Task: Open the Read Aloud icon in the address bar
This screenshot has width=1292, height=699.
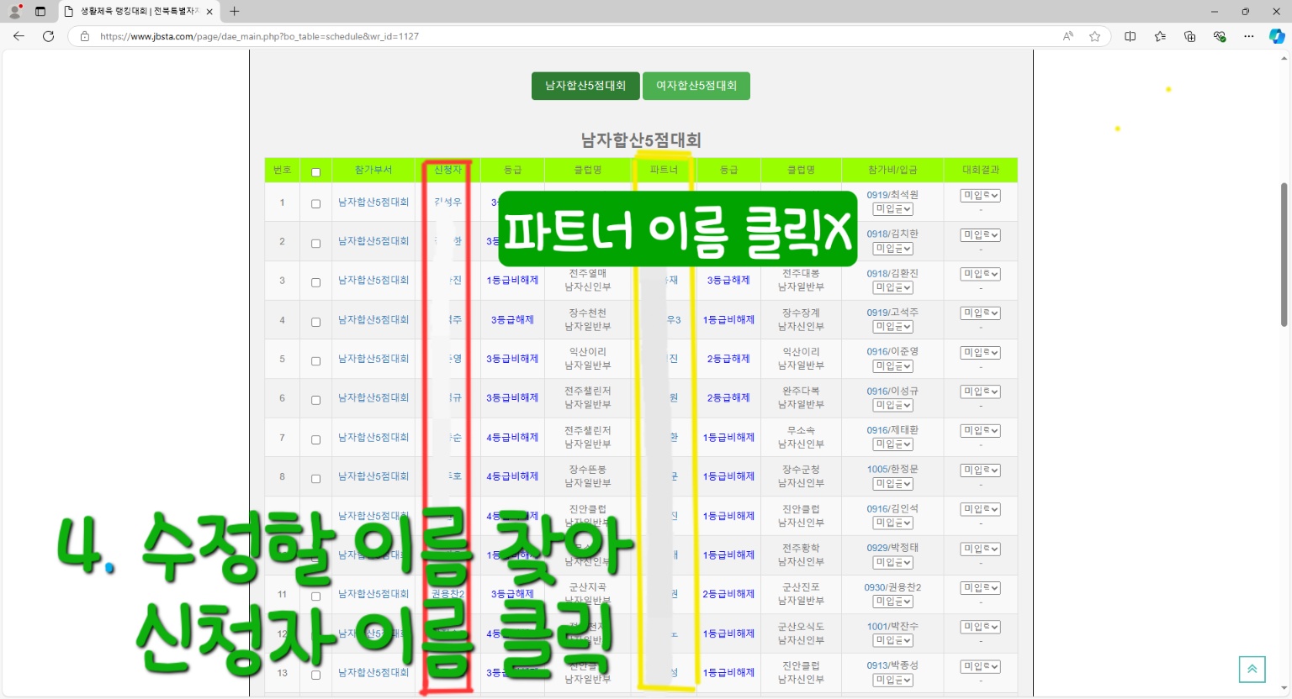Action: [x=1067, y=36]
